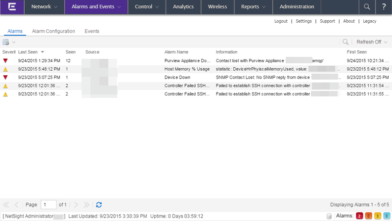This screenshot has width=392, height=221.
Task: Expand the Alarms and Events menu
Action: coord(96,7)
